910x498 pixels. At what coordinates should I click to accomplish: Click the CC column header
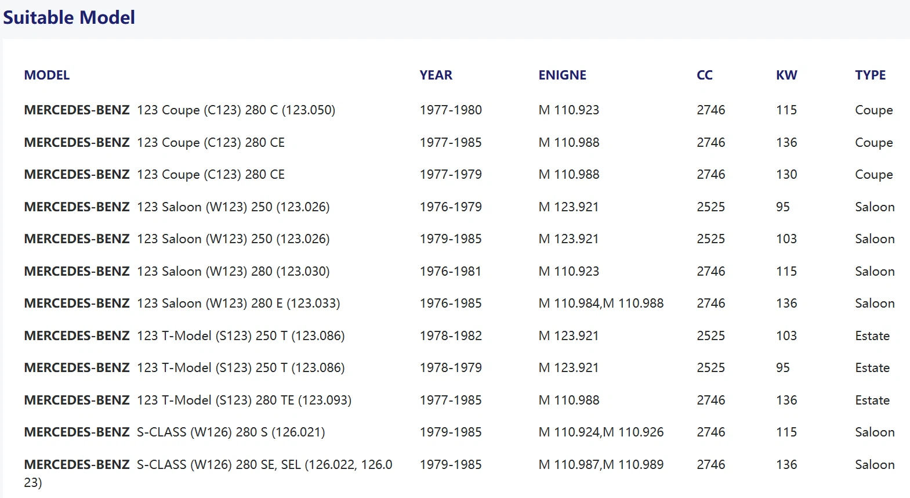(705, 75)
